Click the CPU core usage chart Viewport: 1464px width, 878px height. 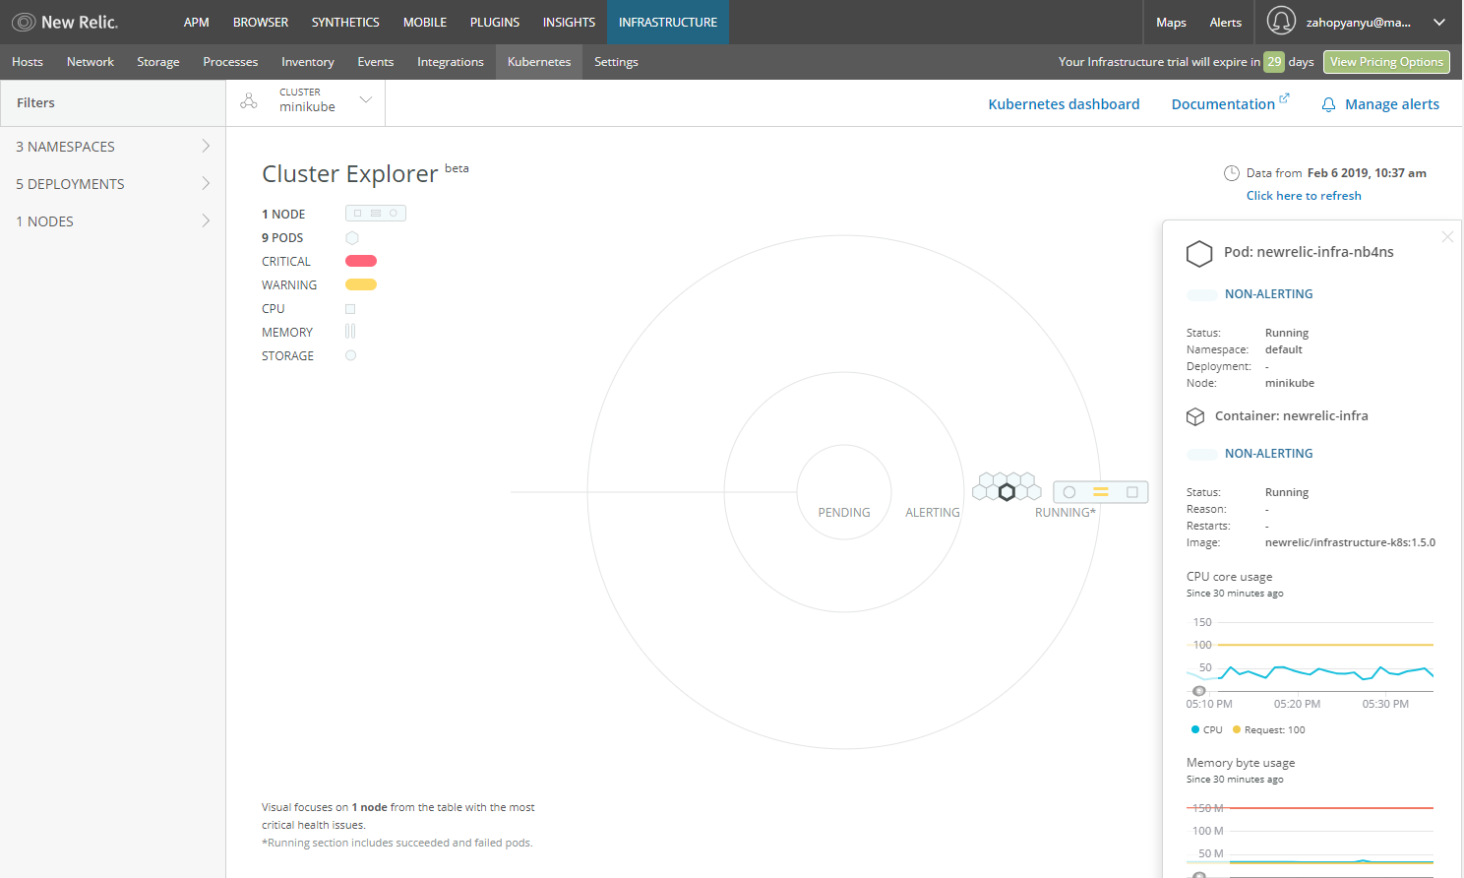coord(1310,658)
